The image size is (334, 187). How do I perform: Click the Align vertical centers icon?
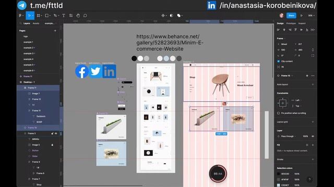[x=301, y=30]
